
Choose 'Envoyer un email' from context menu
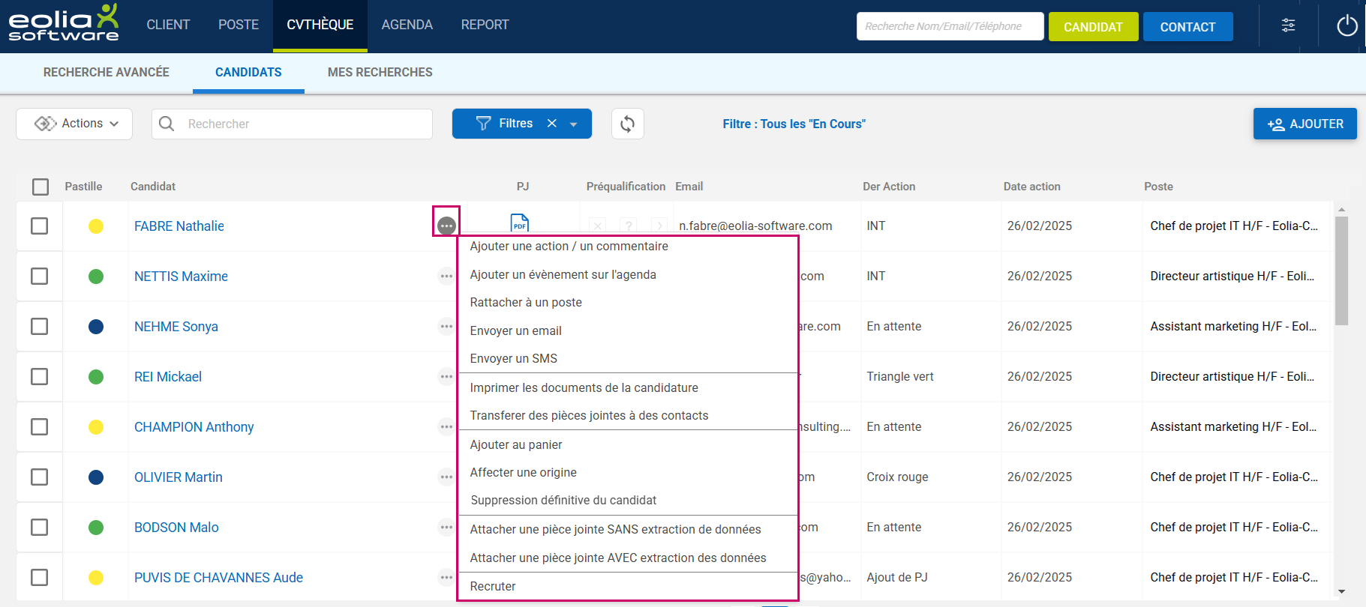515,330
